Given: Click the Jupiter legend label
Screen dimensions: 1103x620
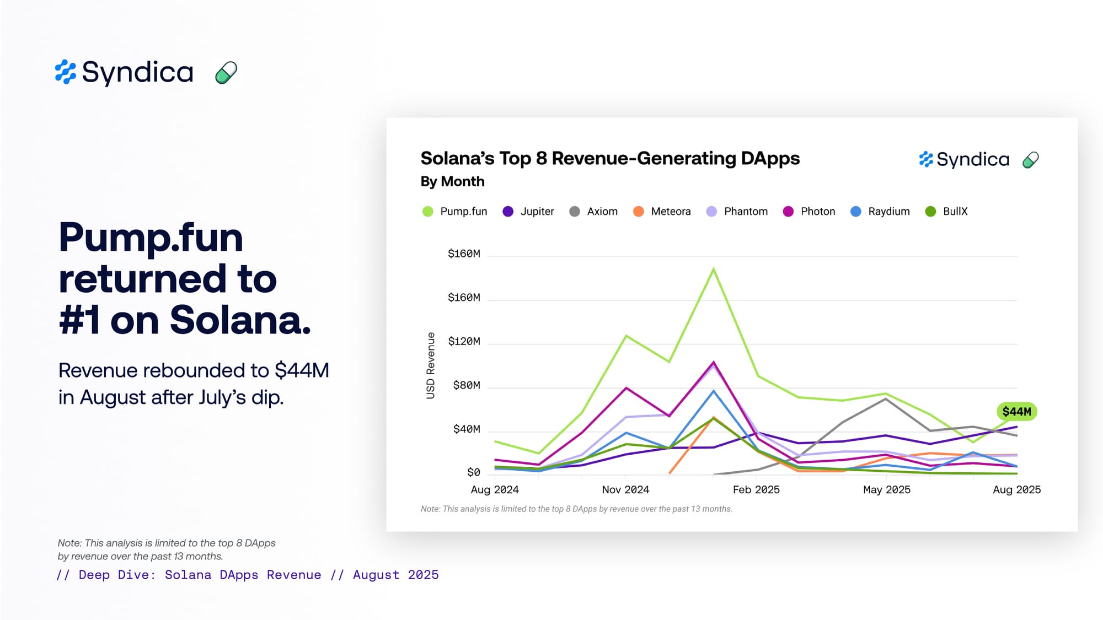Looking at the screenshot, I should click(537, 212).
